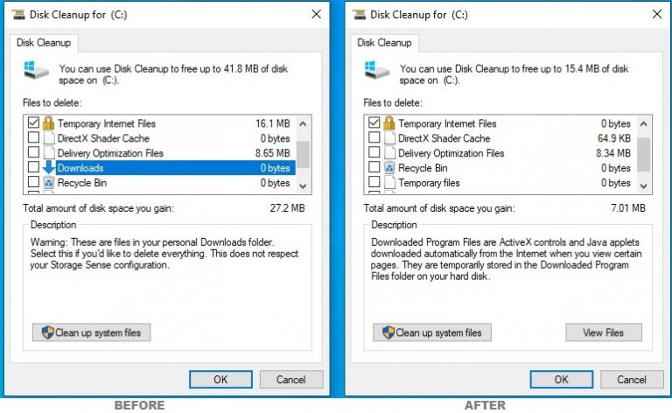
Task: Check Delivery Optimization Files in right dialog
Action: [x=374, y=152]
